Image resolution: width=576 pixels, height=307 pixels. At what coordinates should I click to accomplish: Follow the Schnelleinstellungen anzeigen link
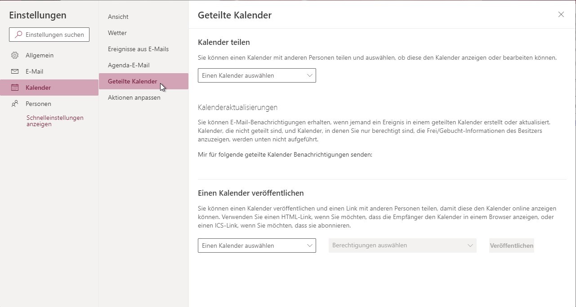tap(55, 121)
